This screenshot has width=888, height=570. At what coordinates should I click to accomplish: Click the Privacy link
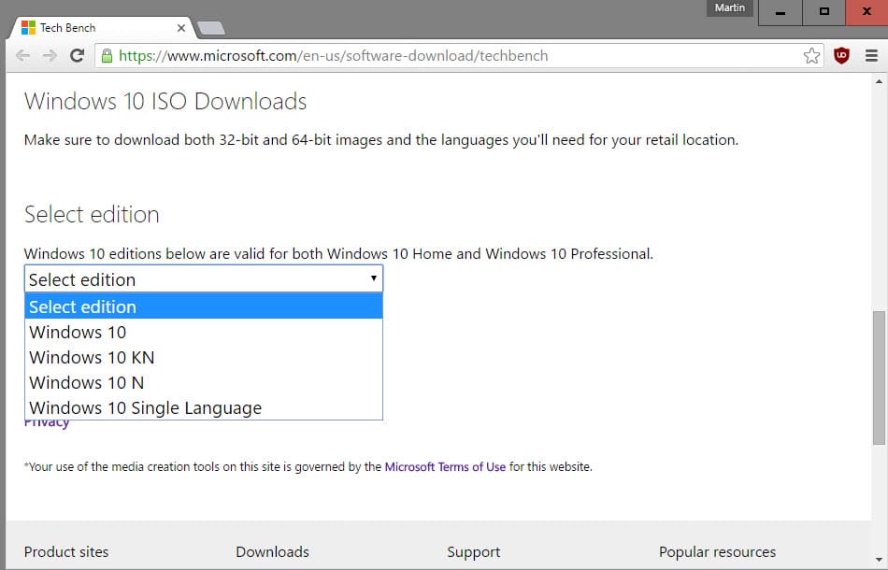pos(47,420)
